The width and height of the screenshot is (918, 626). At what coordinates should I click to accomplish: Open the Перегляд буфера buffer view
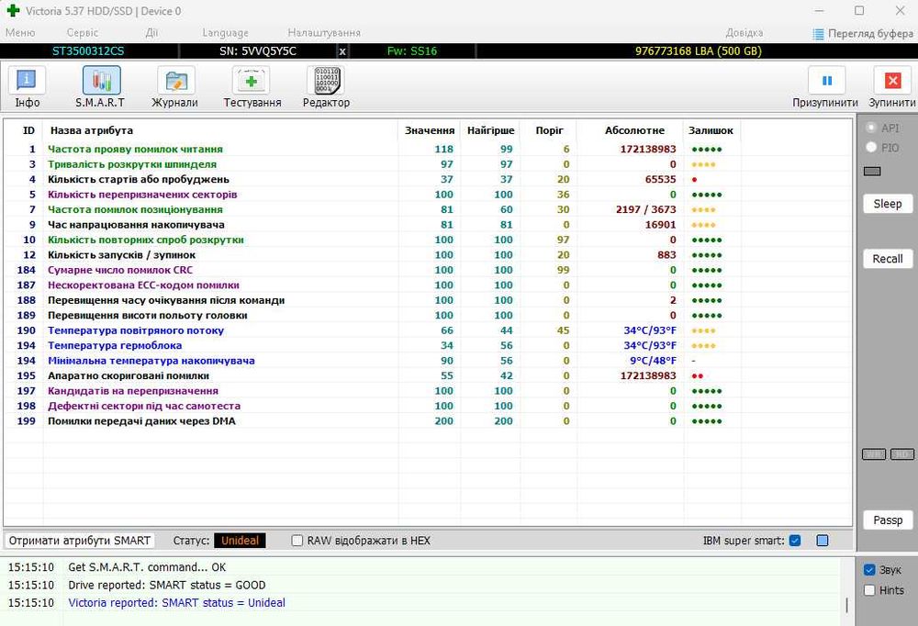(x=862, y=33)
